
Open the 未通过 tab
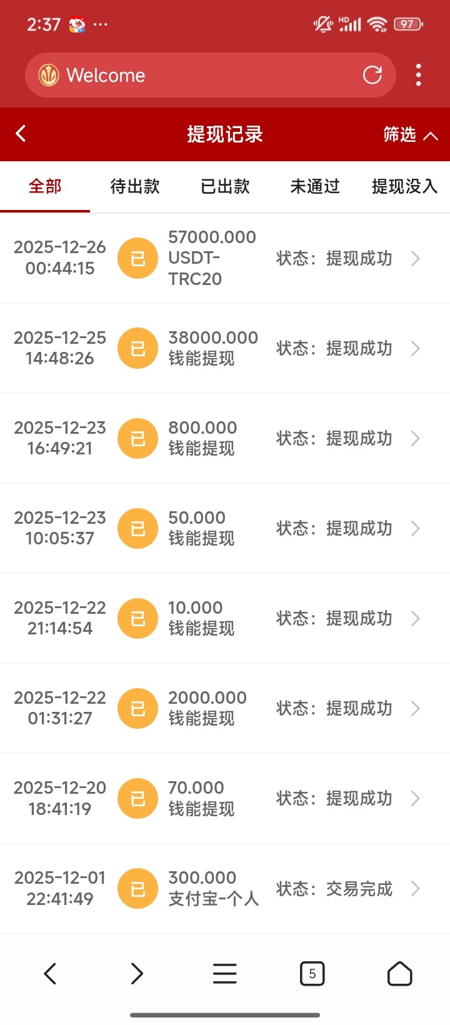click(x=315, y=186)
